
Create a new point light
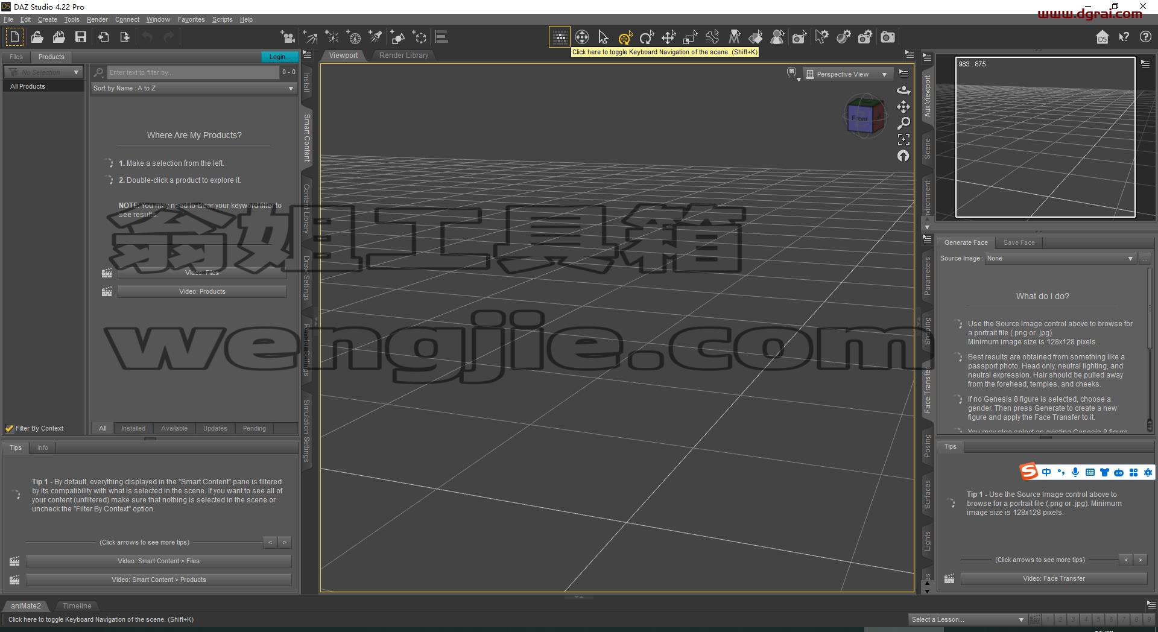click(x=332, y=37)
